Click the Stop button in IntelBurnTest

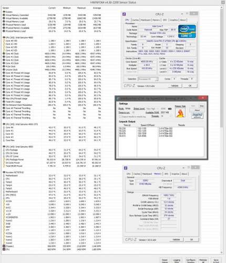point(202,106)
